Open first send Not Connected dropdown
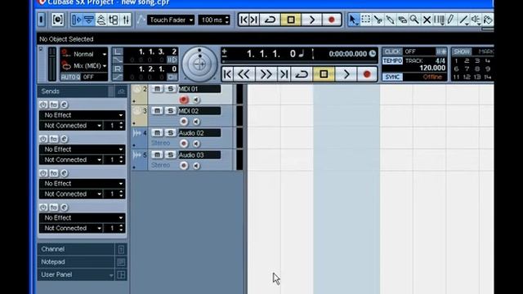The image size is (523, 294). pyautogui.click(x=71, y=126)
